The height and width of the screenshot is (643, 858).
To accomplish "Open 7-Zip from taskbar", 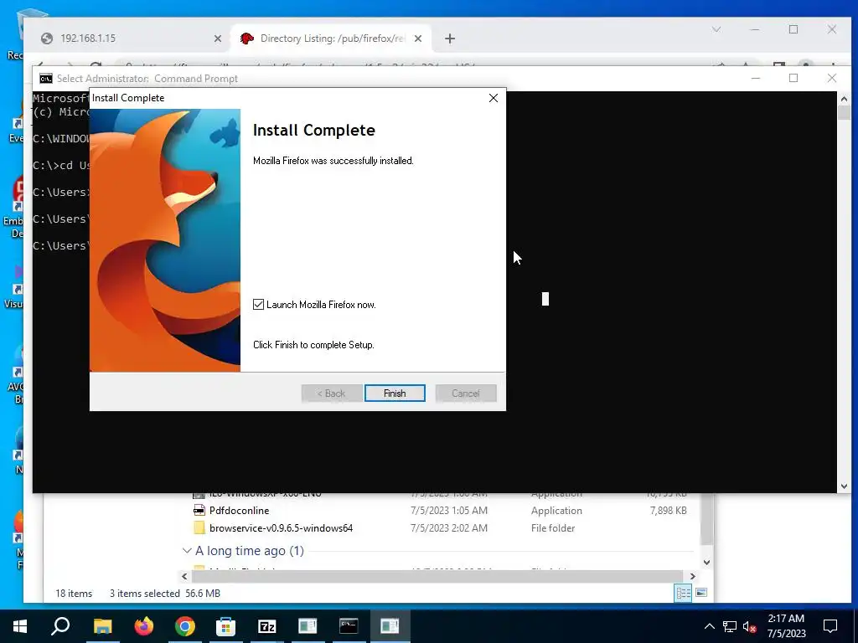I will click(266, 626).
